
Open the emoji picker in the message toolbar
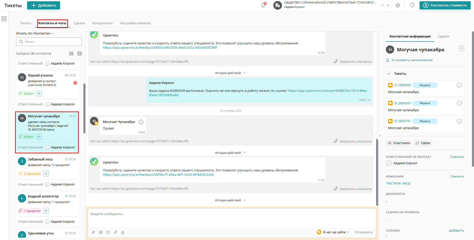(108, 232)
